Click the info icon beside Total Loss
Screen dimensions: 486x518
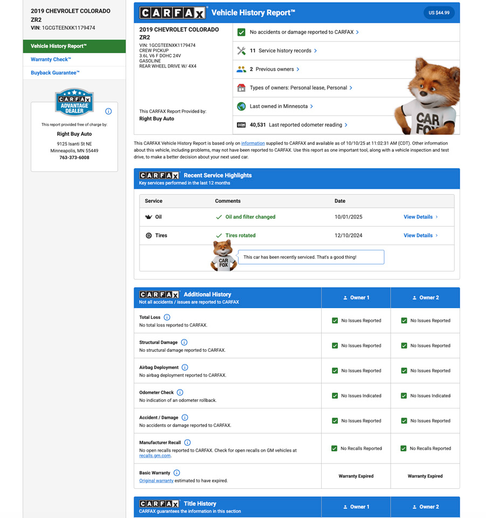167,317
